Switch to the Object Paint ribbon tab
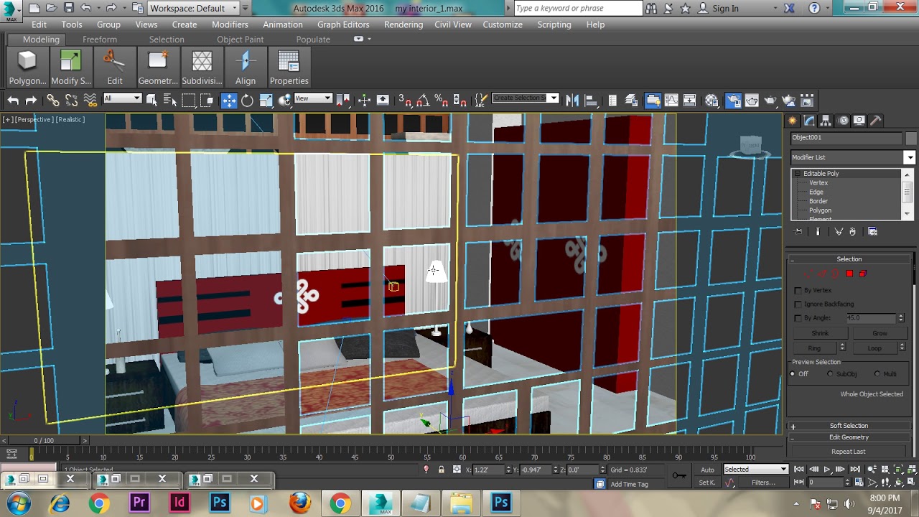 tap(241, 39)
